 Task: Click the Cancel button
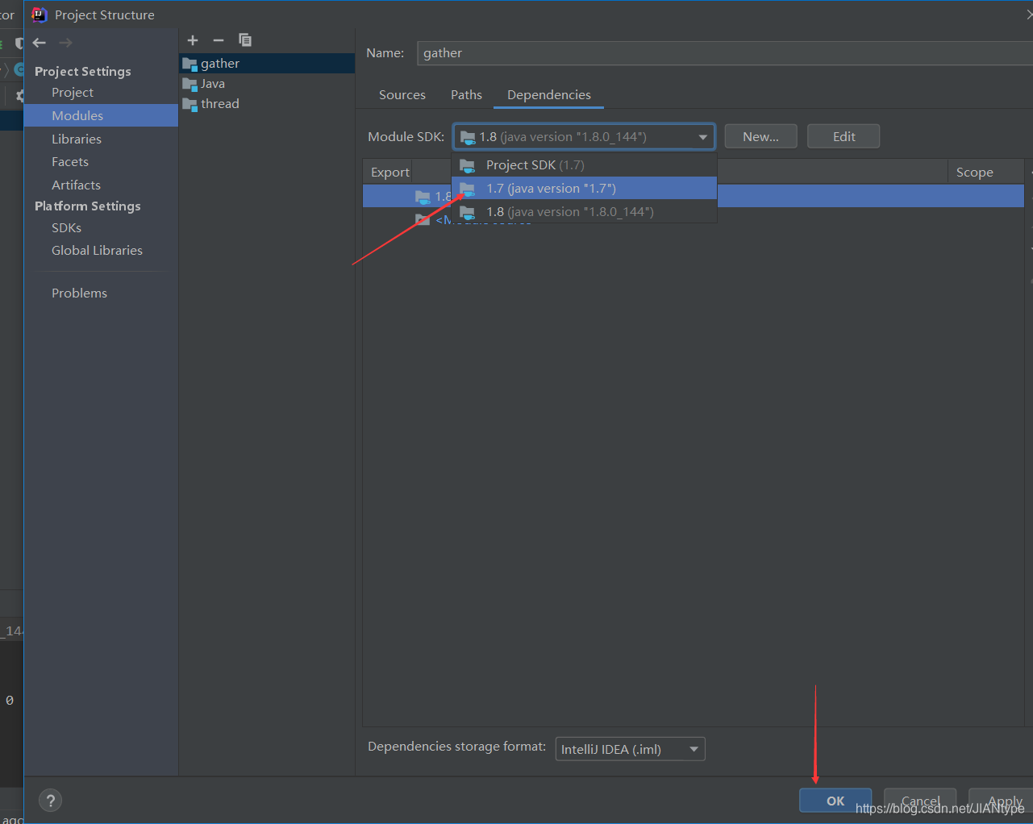point(920,801)
